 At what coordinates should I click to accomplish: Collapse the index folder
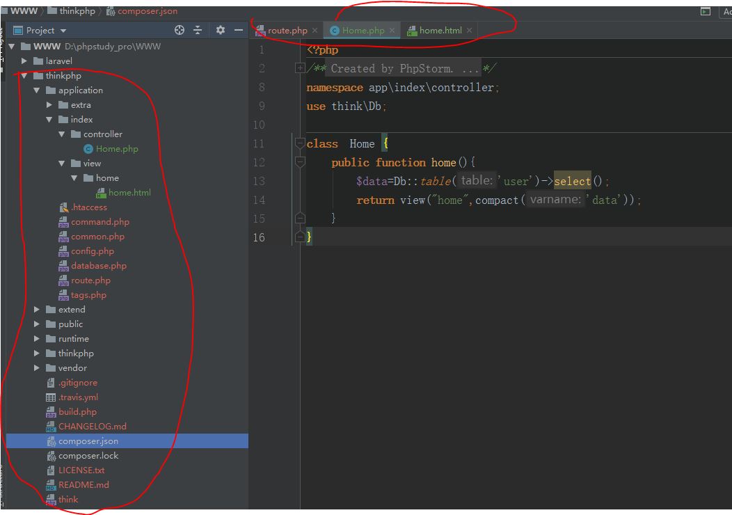(x=49, y=120)
